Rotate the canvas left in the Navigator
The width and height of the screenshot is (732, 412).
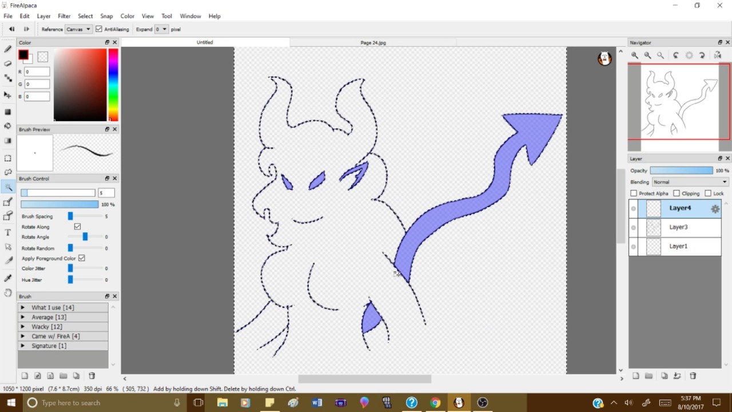coord(676,55)
